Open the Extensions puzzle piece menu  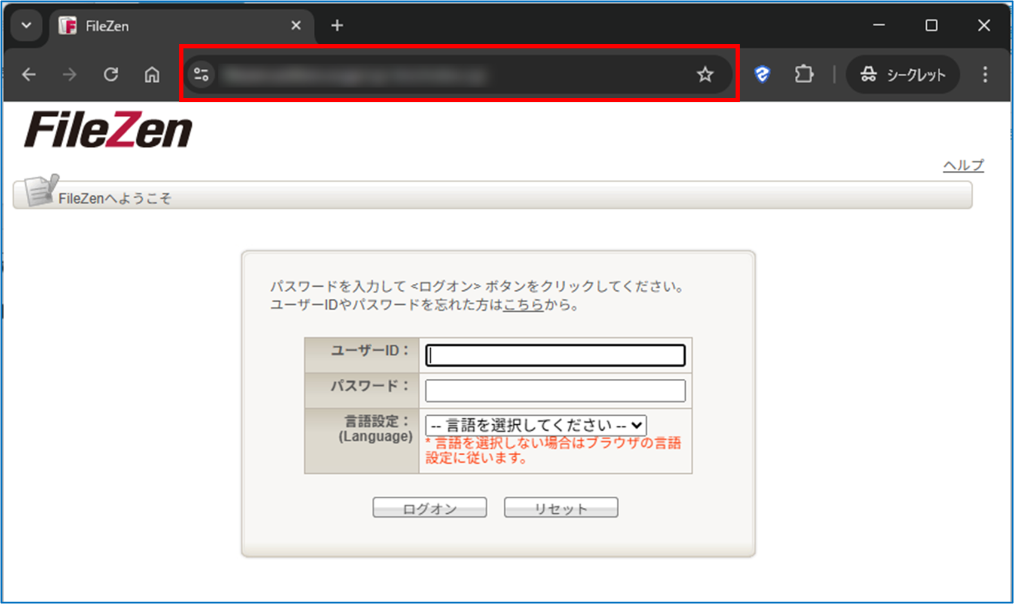click(x=804, y=75)
